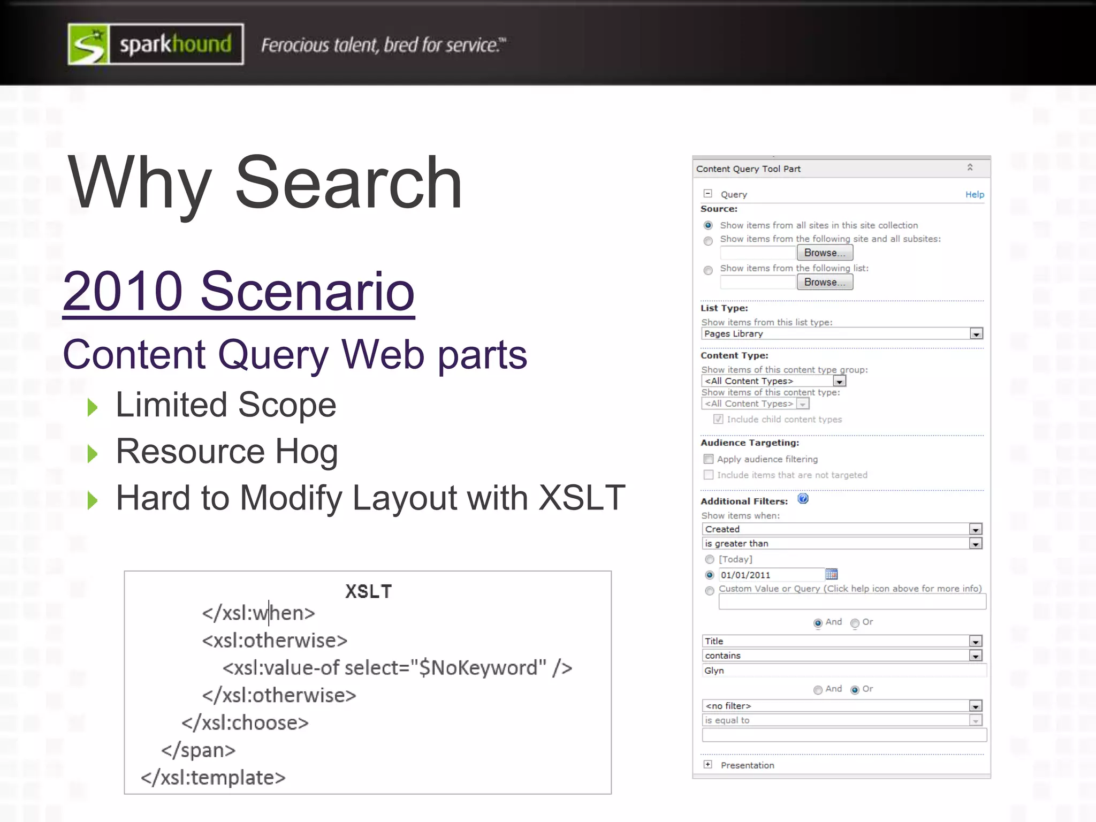Click the Glyn filter value field
This screenshot has width=1096, height=822.
point(844,670)
